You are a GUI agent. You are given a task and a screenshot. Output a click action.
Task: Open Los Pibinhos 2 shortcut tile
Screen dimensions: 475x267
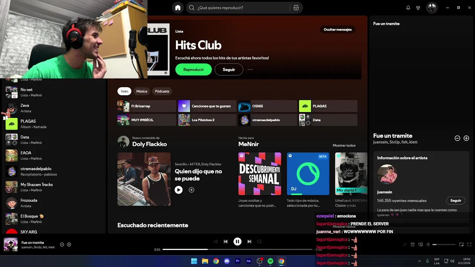[207, 120]
